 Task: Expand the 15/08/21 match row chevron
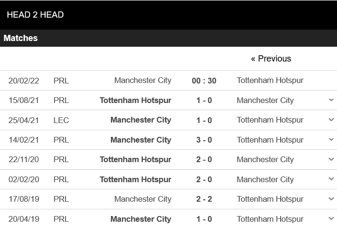(x=331, y=100)
